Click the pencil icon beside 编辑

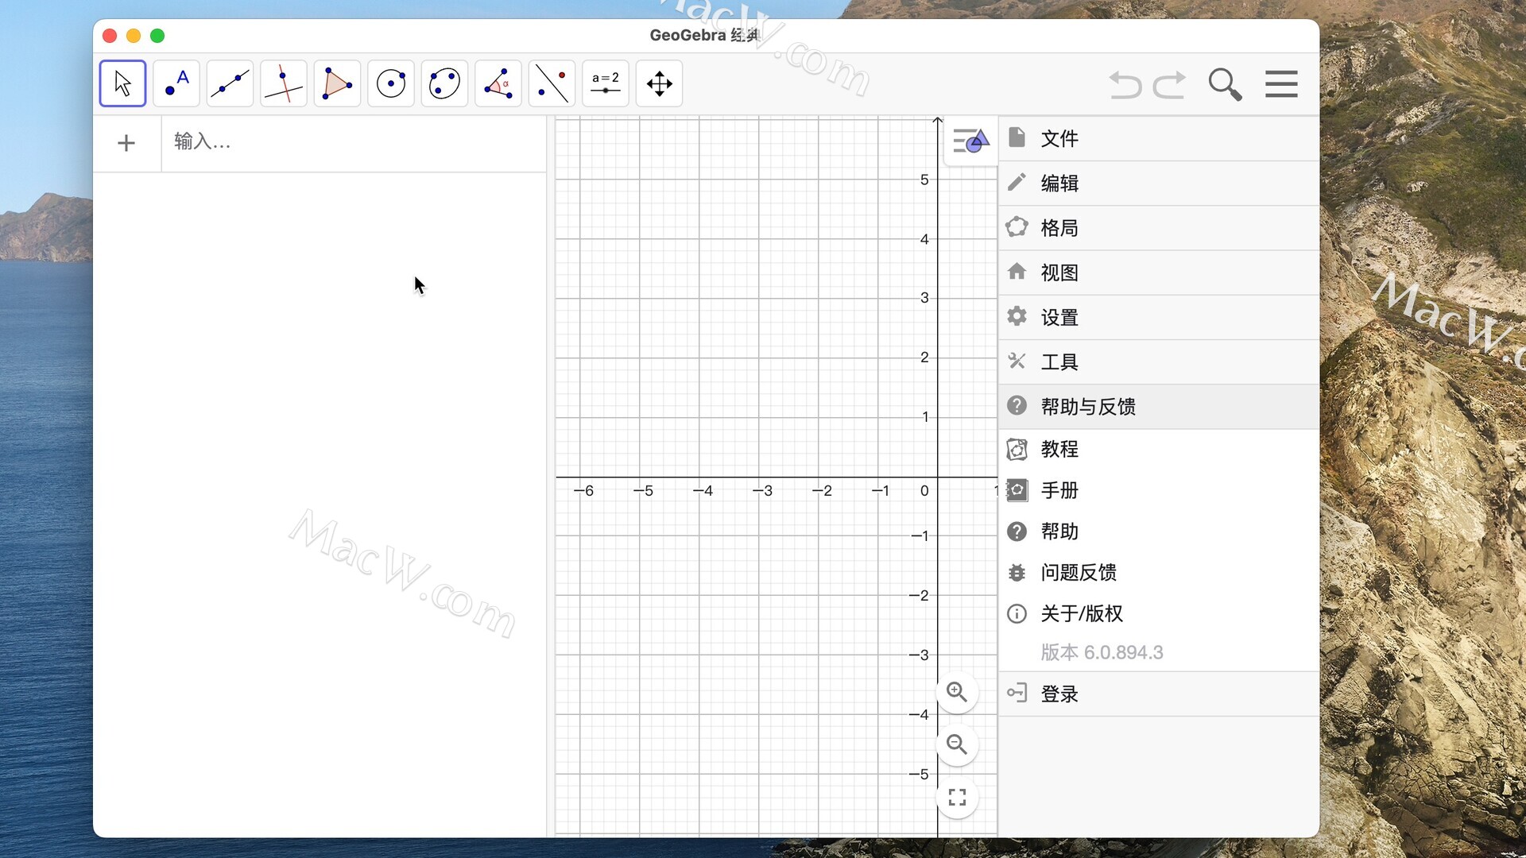1017,183
